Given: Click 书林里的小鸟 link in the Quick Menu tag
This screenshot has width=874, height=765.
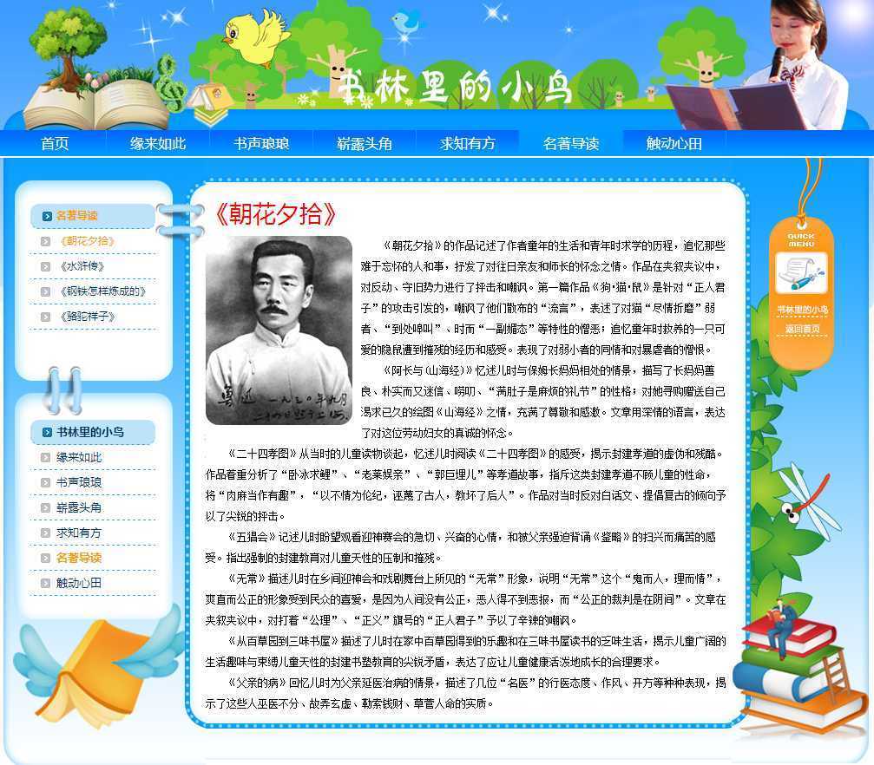Looking at the screenshot, I should [x=801, y=310].
